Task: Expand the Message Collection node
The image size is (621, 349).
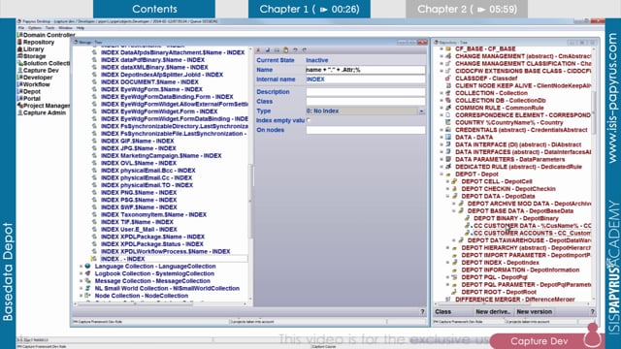Action: coord(82,281)
